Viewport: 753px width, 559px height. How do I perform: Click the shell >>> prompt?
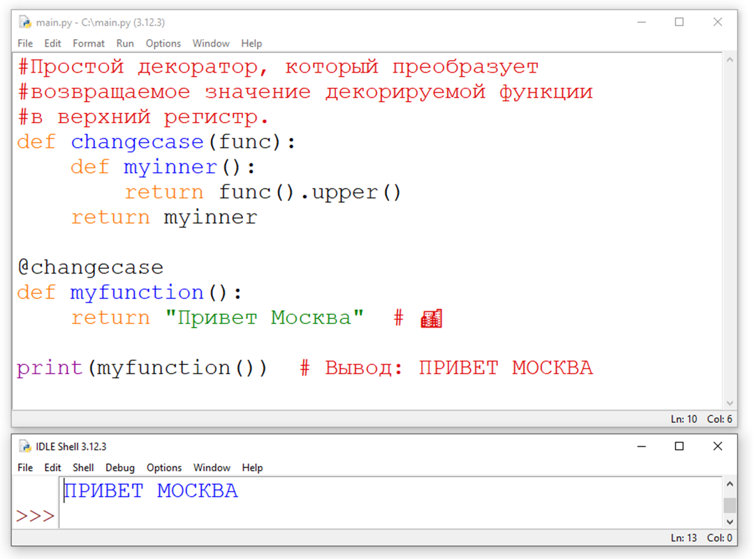click(35, 516)
